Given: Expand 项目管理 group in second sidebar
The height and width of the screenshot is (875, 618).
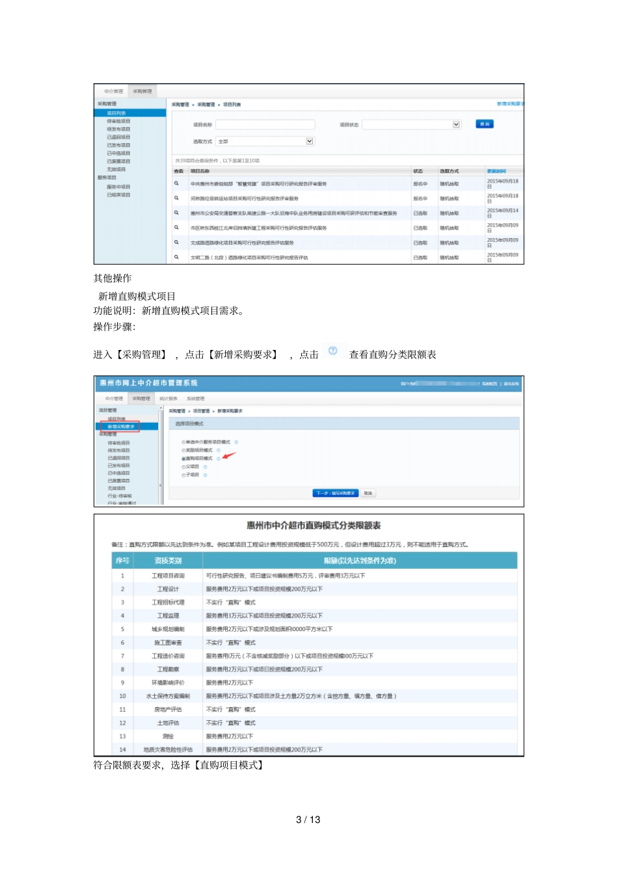Looking at the screenshot, I should point(108,411).
